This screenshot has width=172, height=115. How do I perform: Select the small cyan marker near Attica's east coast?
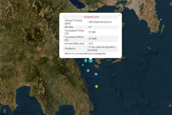coord(161,19)
